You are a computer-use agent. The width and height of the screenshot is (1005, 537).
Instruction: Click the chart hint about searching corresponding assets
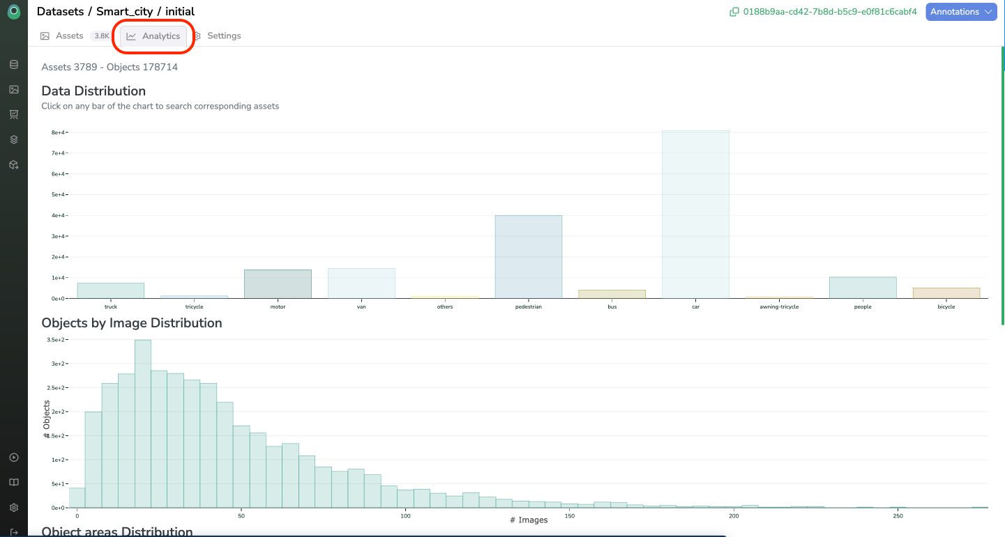click(160, 107)
